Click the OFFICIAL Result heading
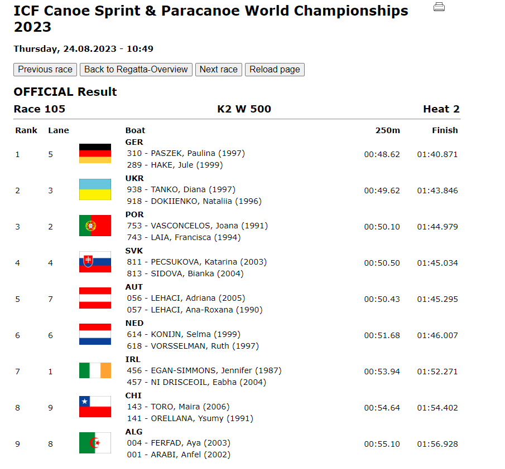Image resolution: width=505 pixels, height=469 pixels. pyautogui.click(x=65, y=92)
